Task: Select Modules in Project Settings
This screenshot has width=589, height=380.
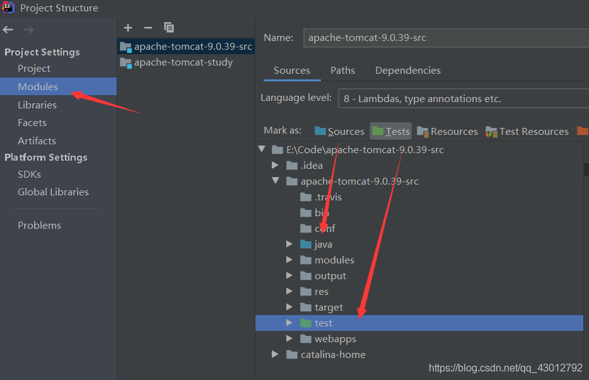Action: (58, 87)
